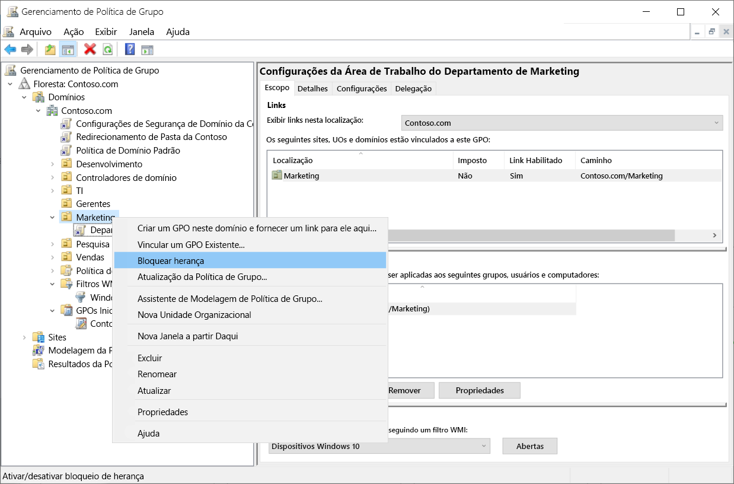The image size is (734, 484).
Task: Click the Sites node icon in tree
Action: [39, 337]
